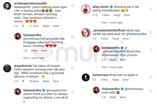This screenshot has width=157, height=104.
Task: Open the @hishamraus mention link
Action: point(134,89)
